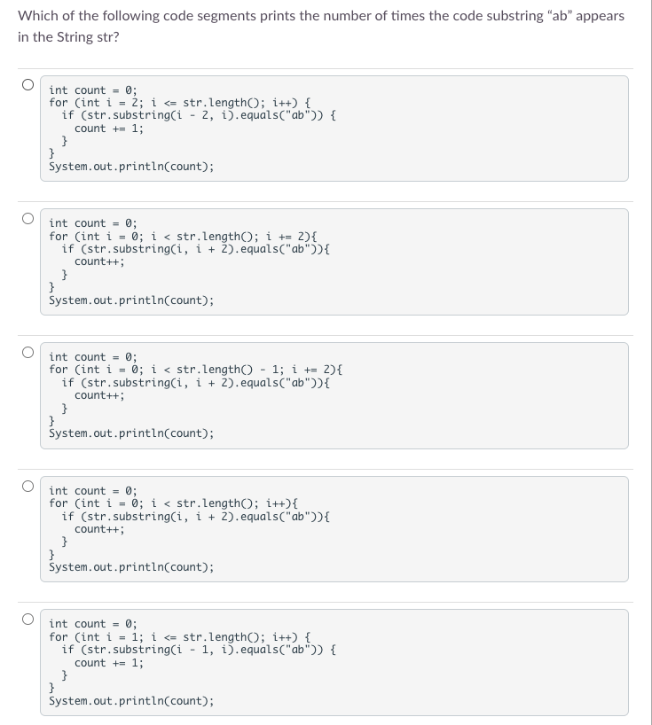
Task: Select the radio for the "i += 2" loop answer
Action: click(27, 216)
